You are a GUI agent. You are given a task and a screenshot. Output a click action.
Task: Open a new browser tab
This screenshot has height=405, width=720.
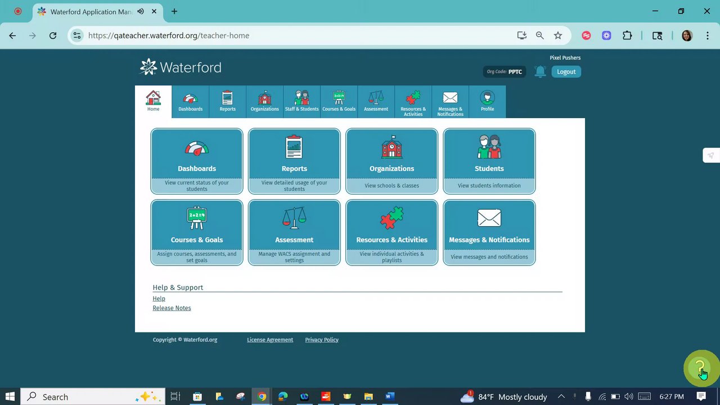pyautogui.click(x=174, y=11)
